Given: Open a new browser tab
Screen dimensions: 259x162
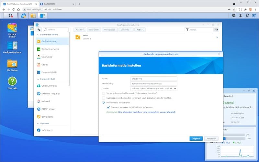Looking at the screenshot, I should pos(79,4).
